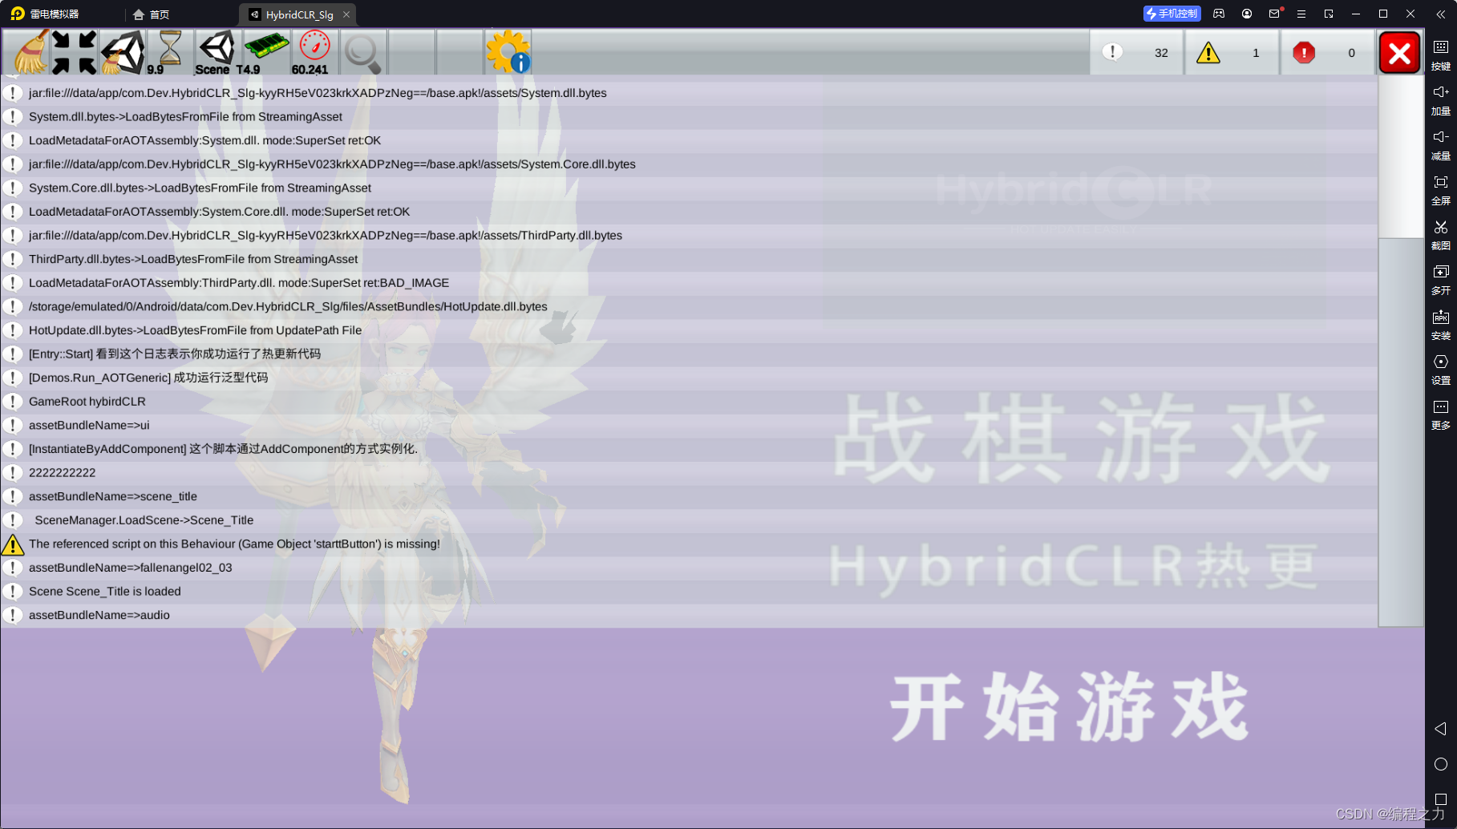This screenshot has width=1457, height=829.
Task: Close the HybridCLR_Slg tab
Action: point(346,14)
